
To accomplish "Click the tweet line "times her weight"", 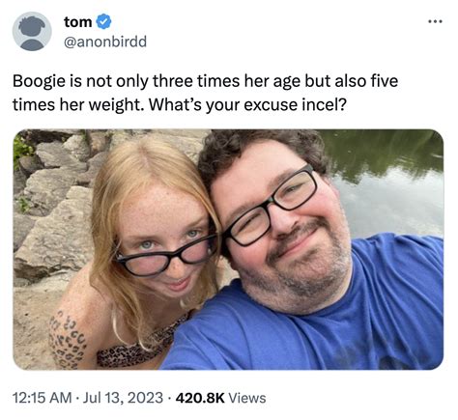I will pos(180,104).
